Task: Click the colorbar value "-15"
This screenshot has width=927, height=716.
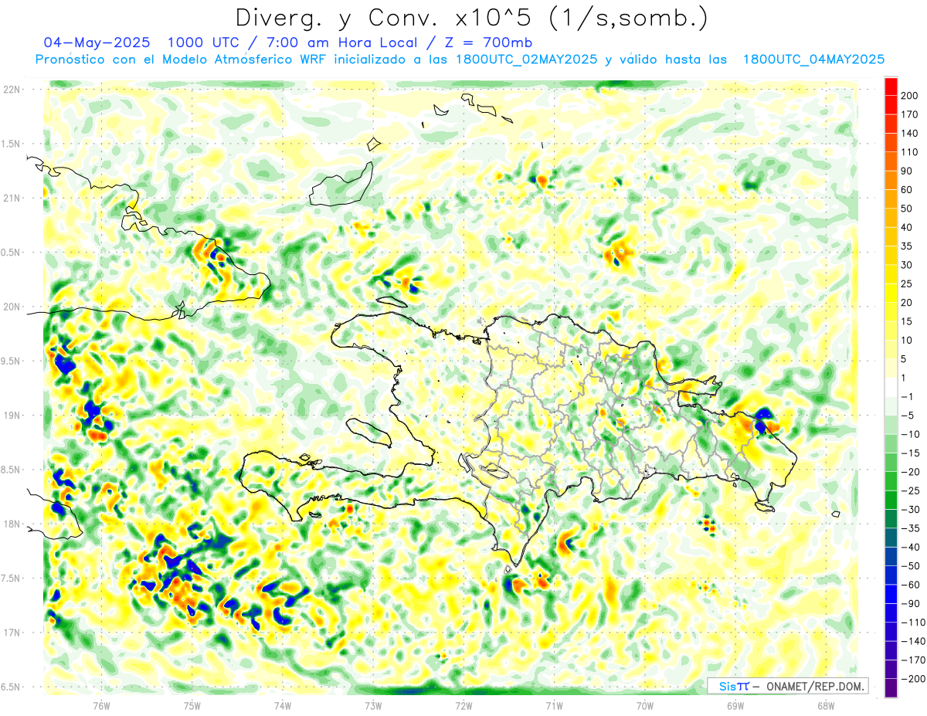Action: point(910,453)
